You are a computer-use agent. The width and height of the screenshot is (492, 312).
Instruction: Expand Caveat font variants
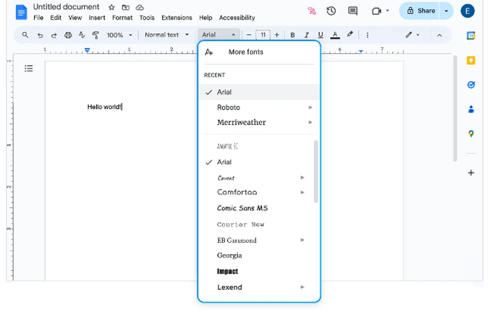point(302,178)
